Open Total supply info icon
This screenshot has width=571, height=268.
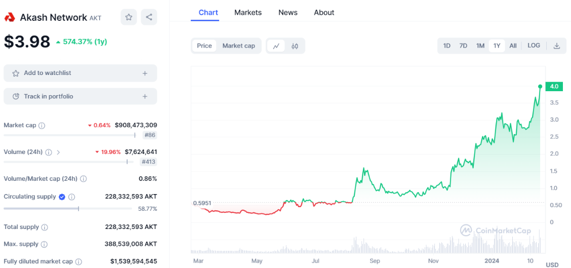tap(45, 227)
